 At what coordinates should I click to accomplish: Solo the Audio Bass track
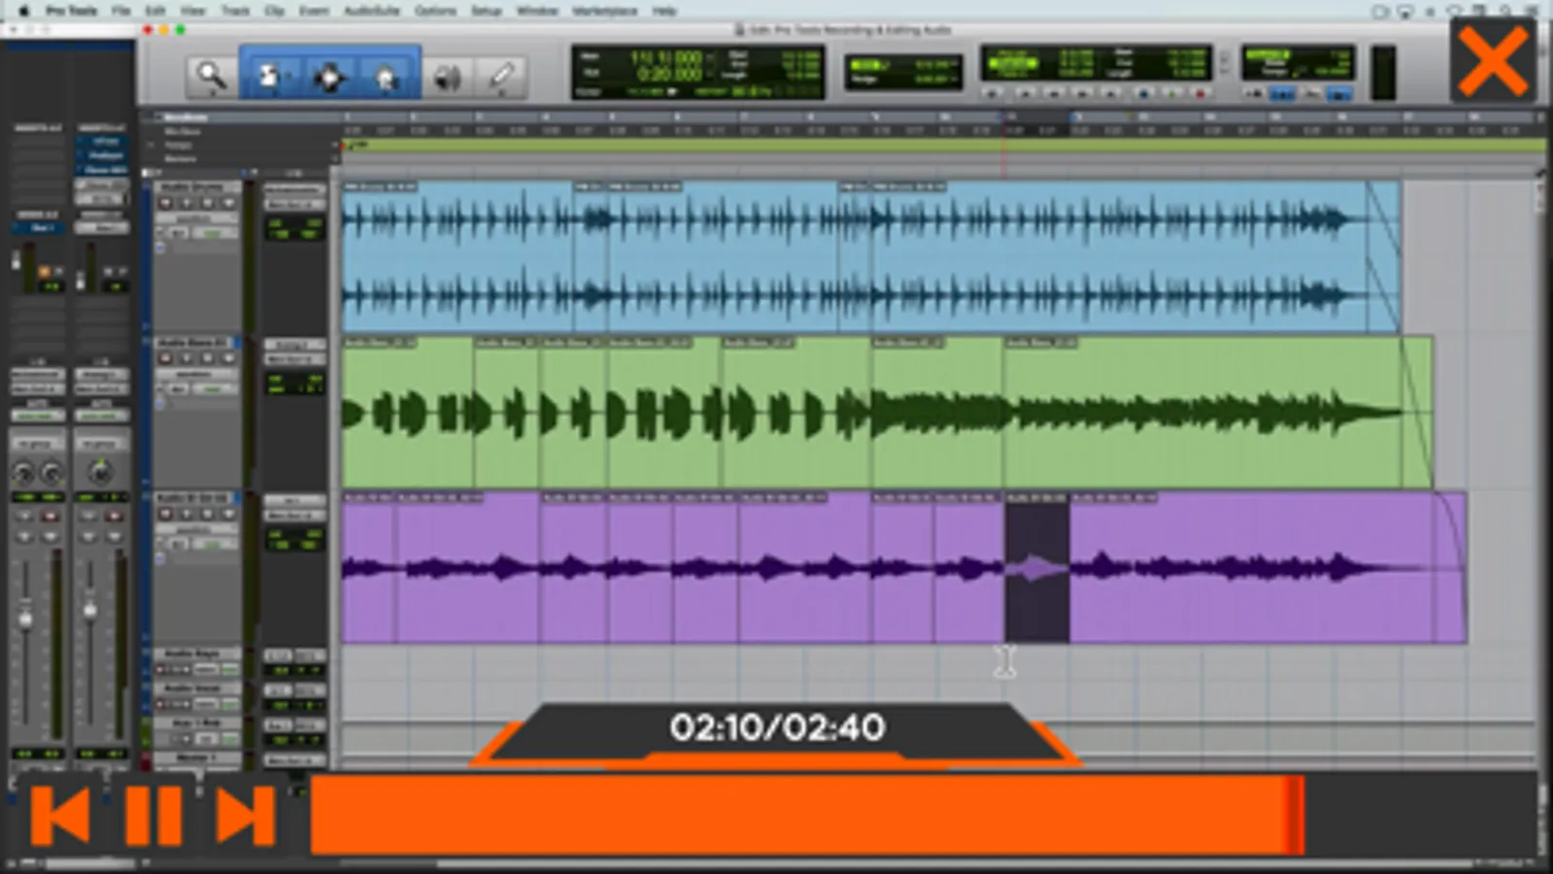pyautogui.click(x=208, y=358)
